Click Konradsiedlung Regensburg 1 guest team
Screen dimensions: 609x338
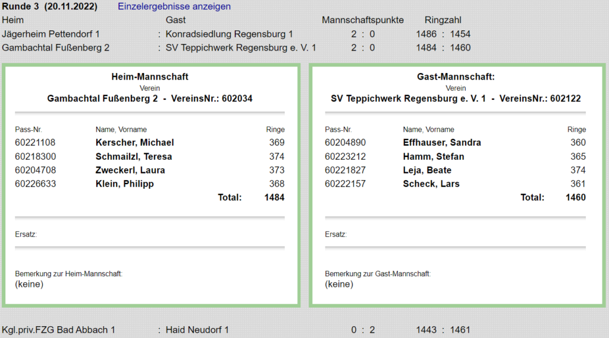click(x=229, y=34)
